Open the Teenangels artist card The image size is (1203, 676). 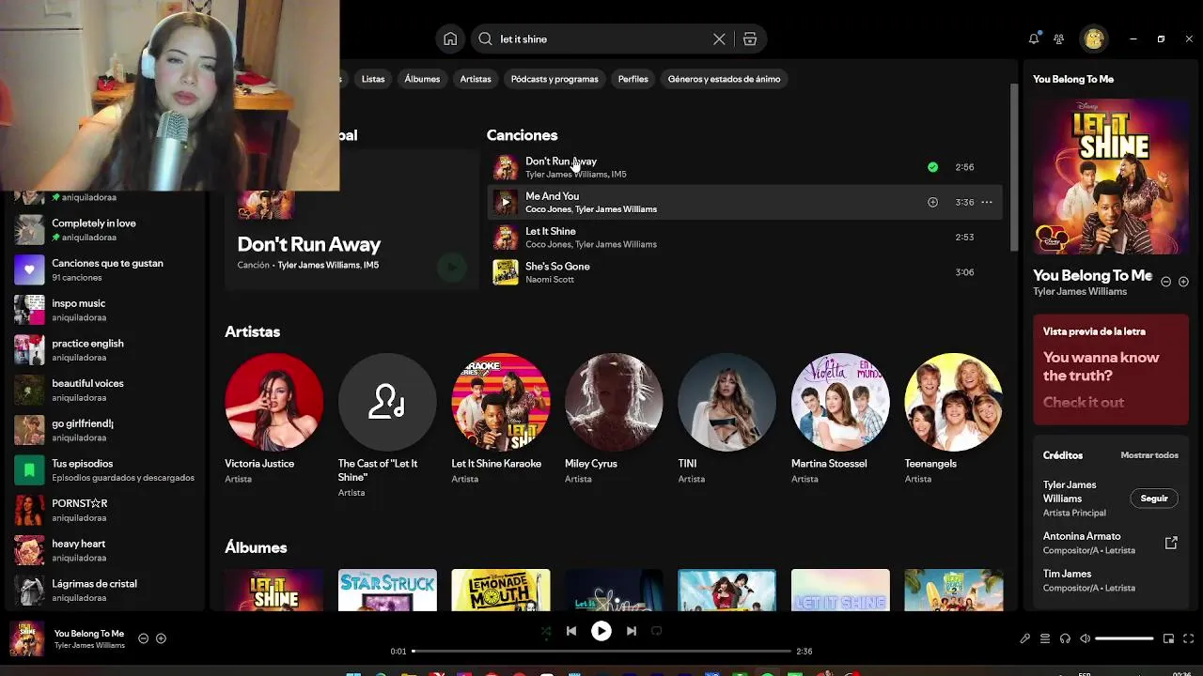coord(953,419)
